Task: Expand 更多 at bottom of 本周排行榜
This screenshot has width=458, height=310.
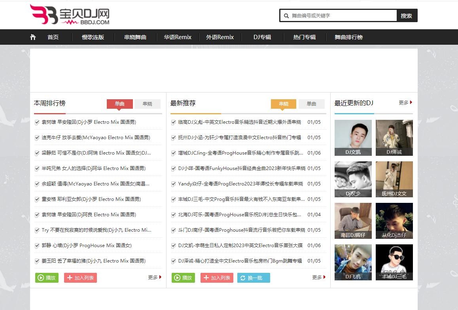Action: click(155, 278)
